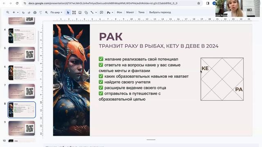262x147 pixels.
Task: Select the arrow cursor tool
Action: (x=68, y=13)
